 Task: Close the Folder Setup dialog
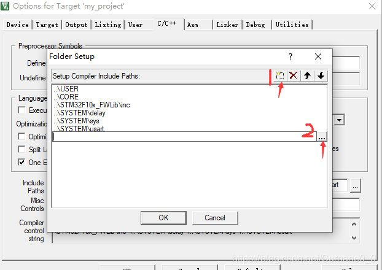click(x=318, y=56)
